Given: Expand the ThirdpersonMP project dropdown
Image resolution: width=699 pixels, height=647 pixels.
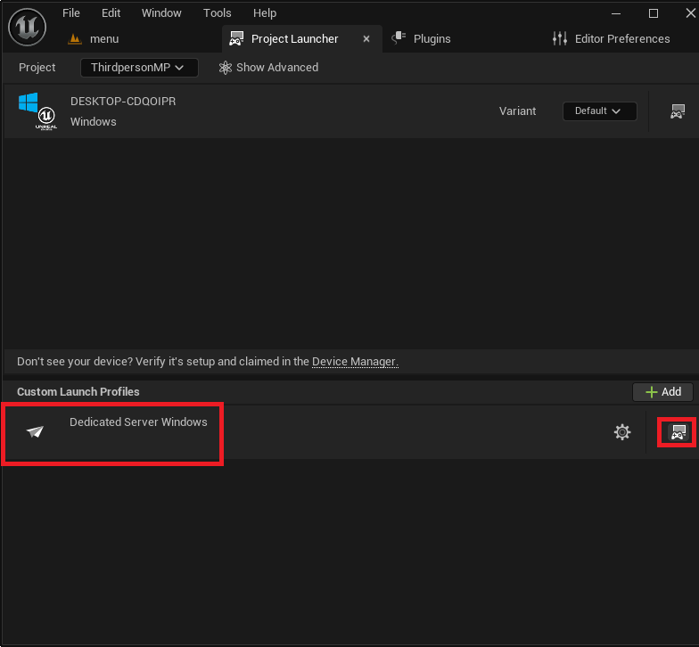Looking at the screenshot, I should [139, 68].
